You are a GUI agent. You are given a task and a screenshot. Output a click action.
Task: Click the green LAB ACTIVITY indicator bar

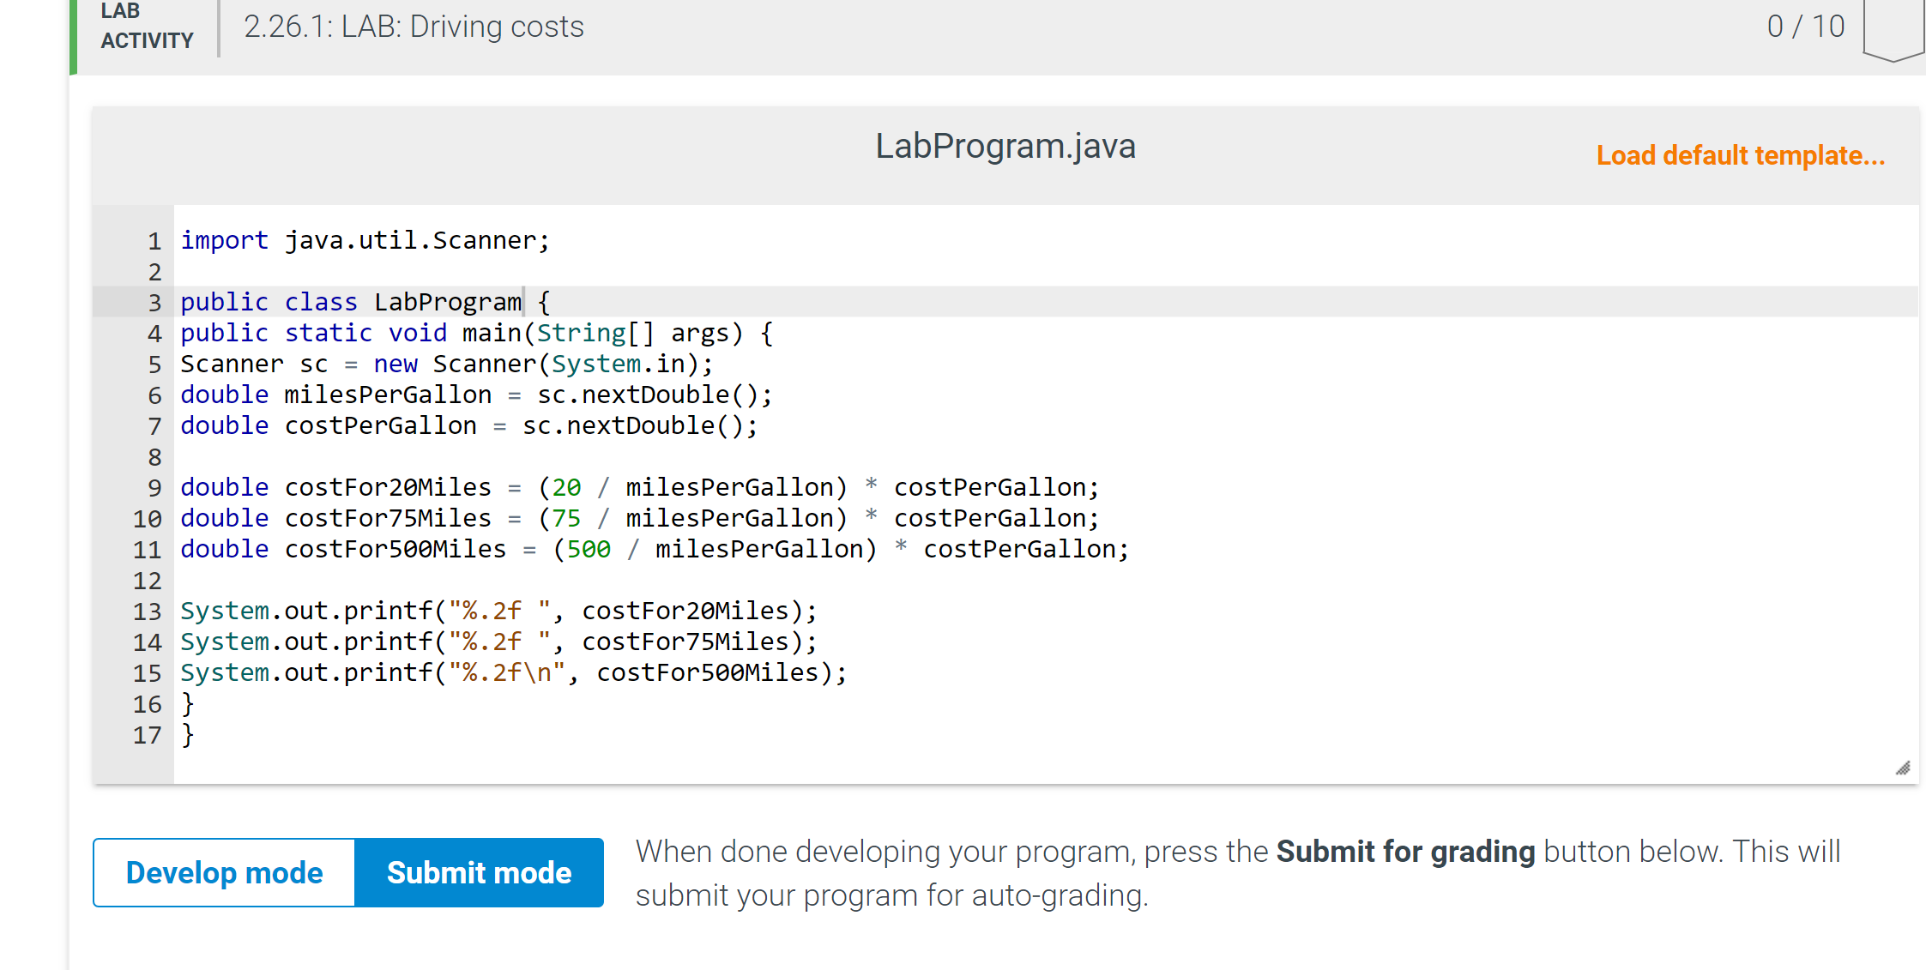tap(72, 34)
